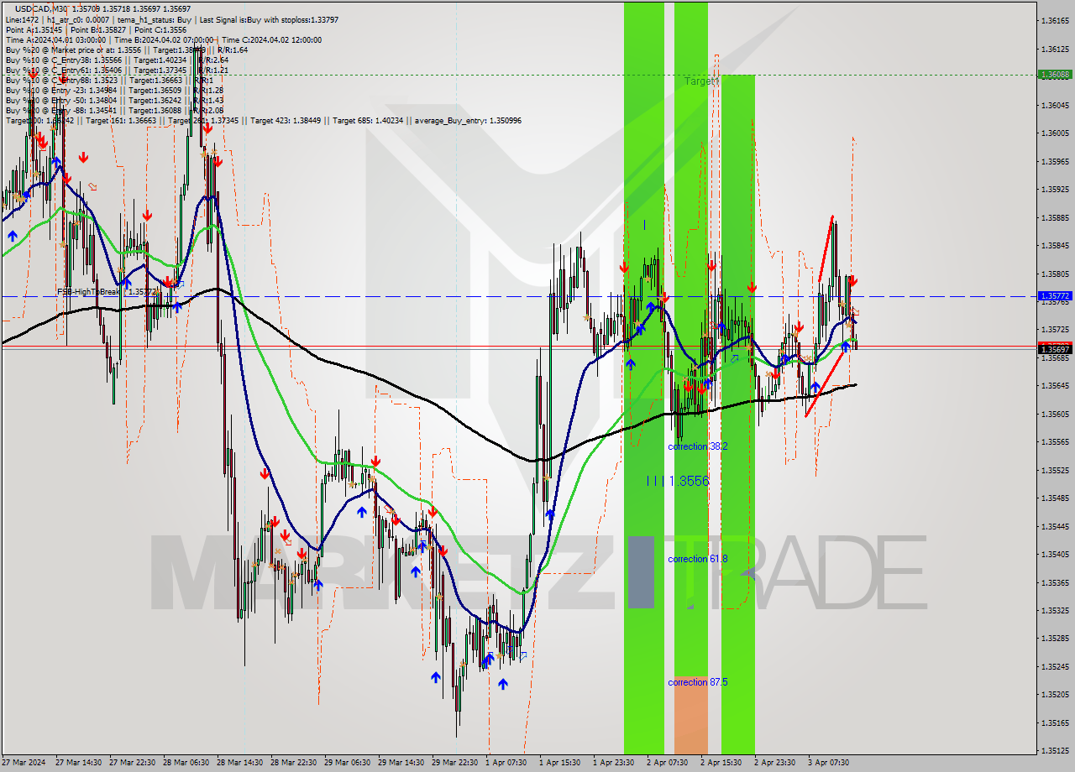Click the '28 Mar 22:30' time axis label
Image resolution: width=1075 pixels, height=772 pixels.
click(x=293, y=763)
